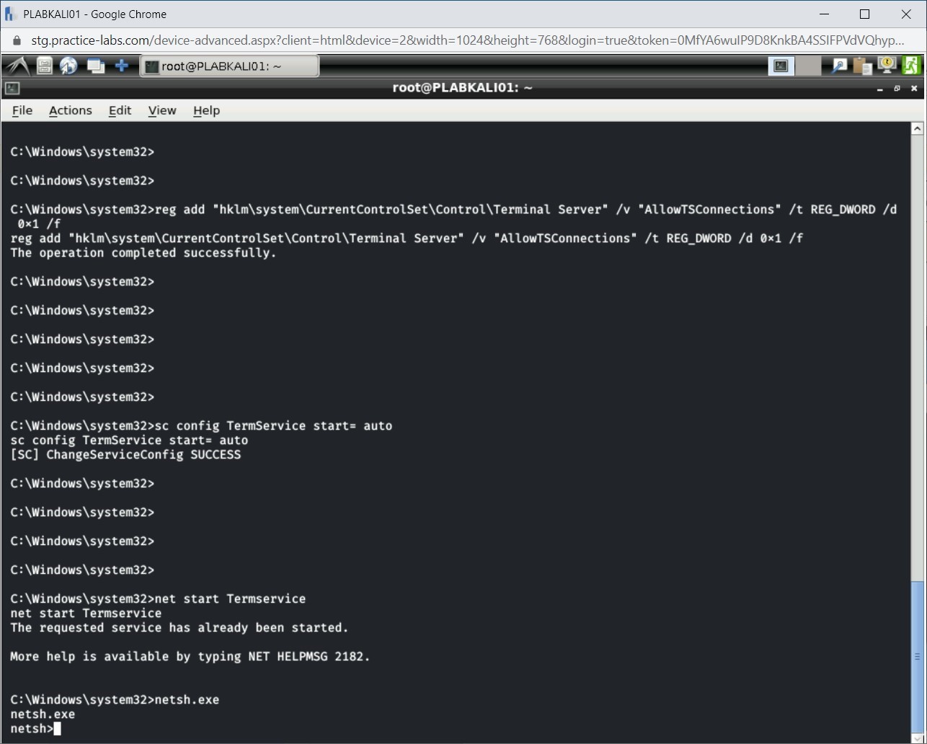Open the clipboard manager tray icon
This screenshot has height=744, width=927.
pos(862,66)
